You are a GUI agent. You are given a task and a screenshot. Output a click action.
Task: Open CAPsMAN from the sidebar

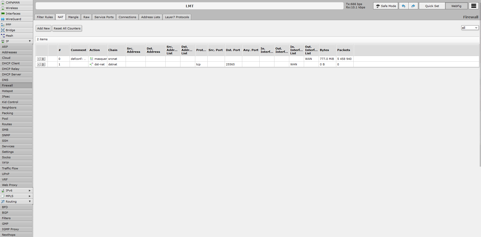[16, 3]
